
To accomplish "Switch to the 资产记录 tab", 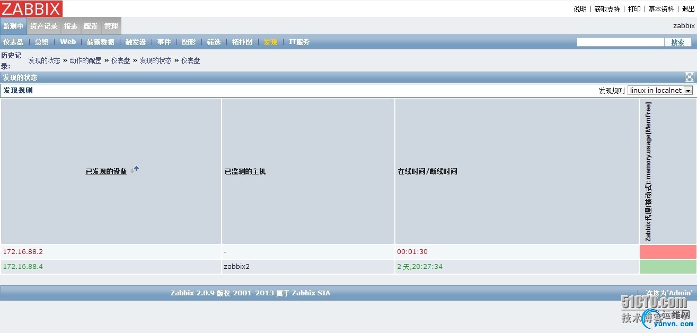I will 44,26.
